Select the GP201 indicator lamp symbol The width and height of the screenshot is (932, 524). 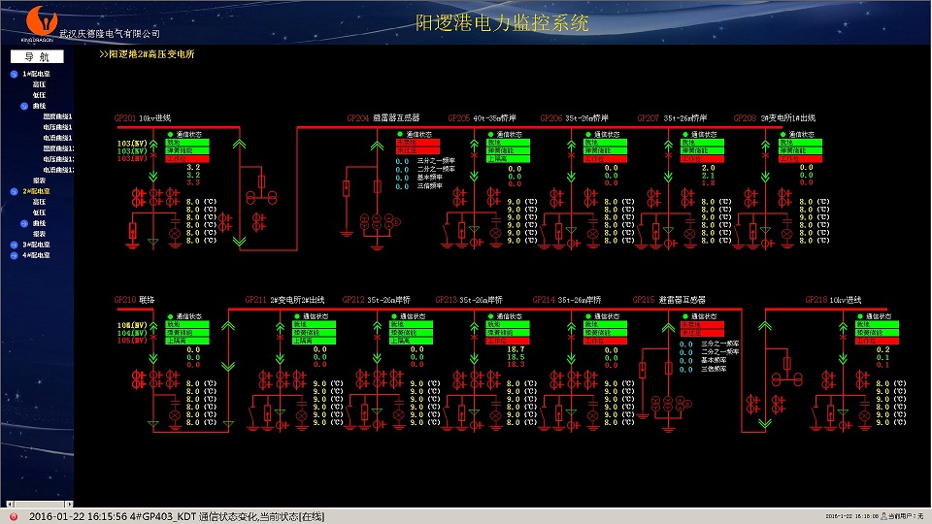tap(175, 234)
